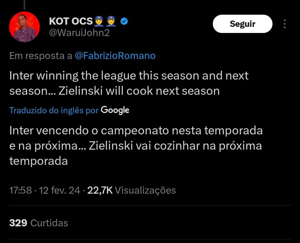The height and width of the screenshot is (243, 300).
Task: Click the second police officer emoji
Action: point(111,21)
